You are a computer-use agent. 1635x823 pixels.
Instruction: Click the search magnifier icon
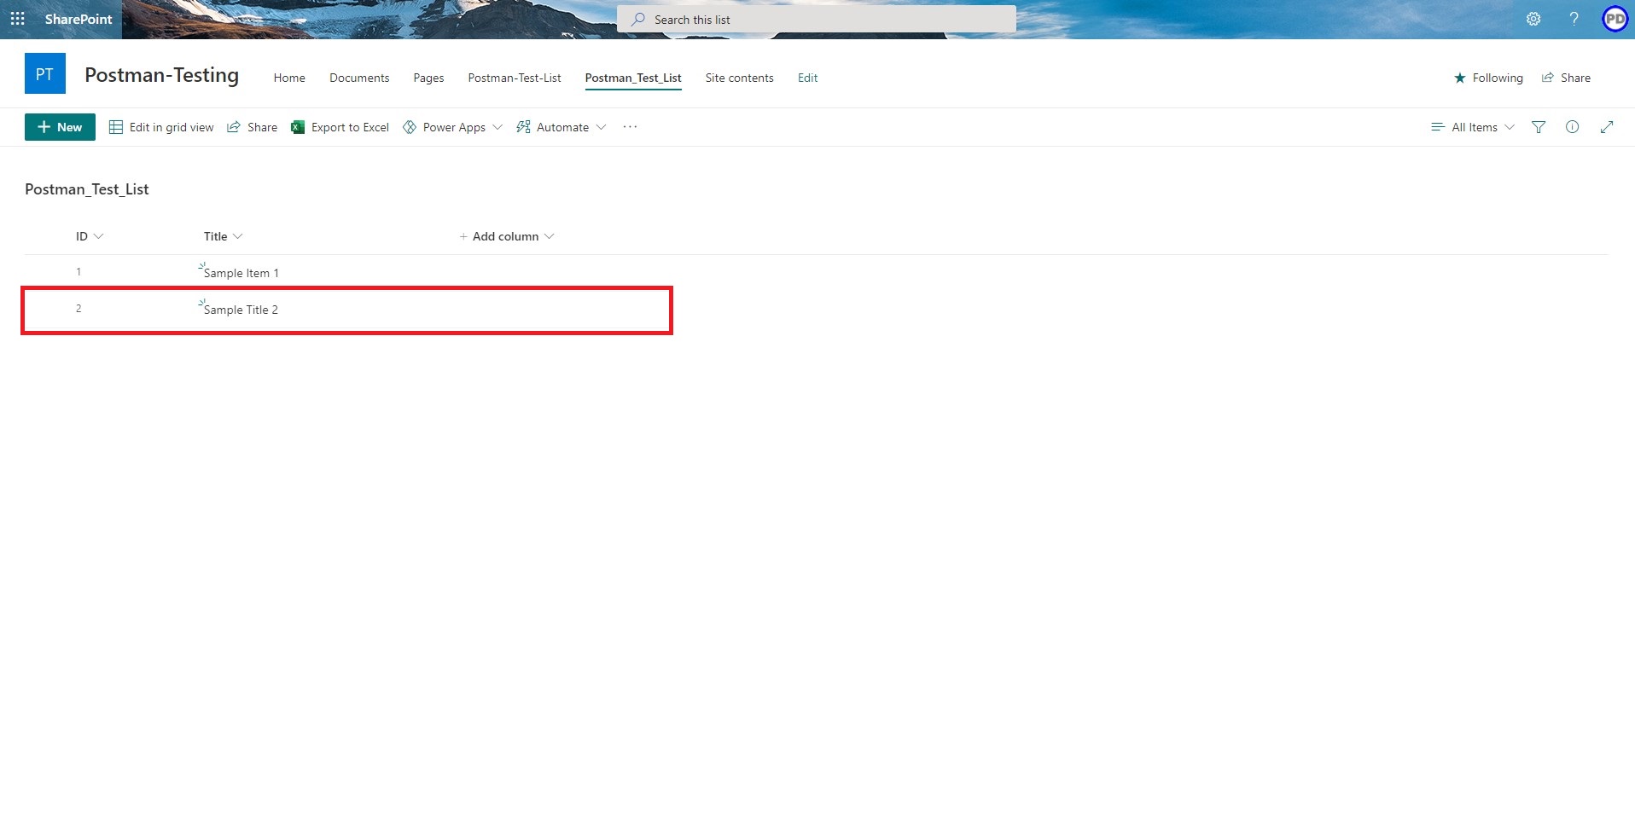tap(637, 19)
